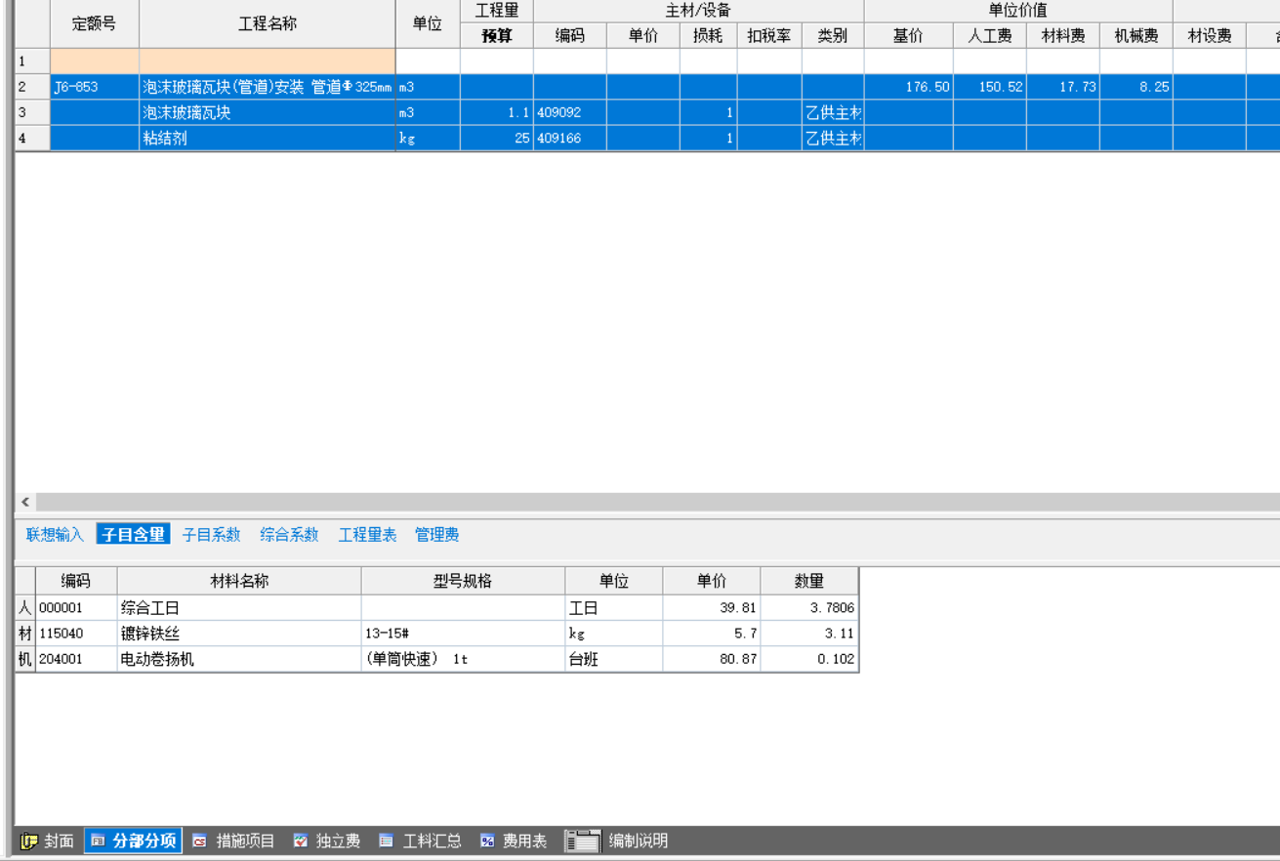Click the 扣税率 column header

tap(769, 36)
